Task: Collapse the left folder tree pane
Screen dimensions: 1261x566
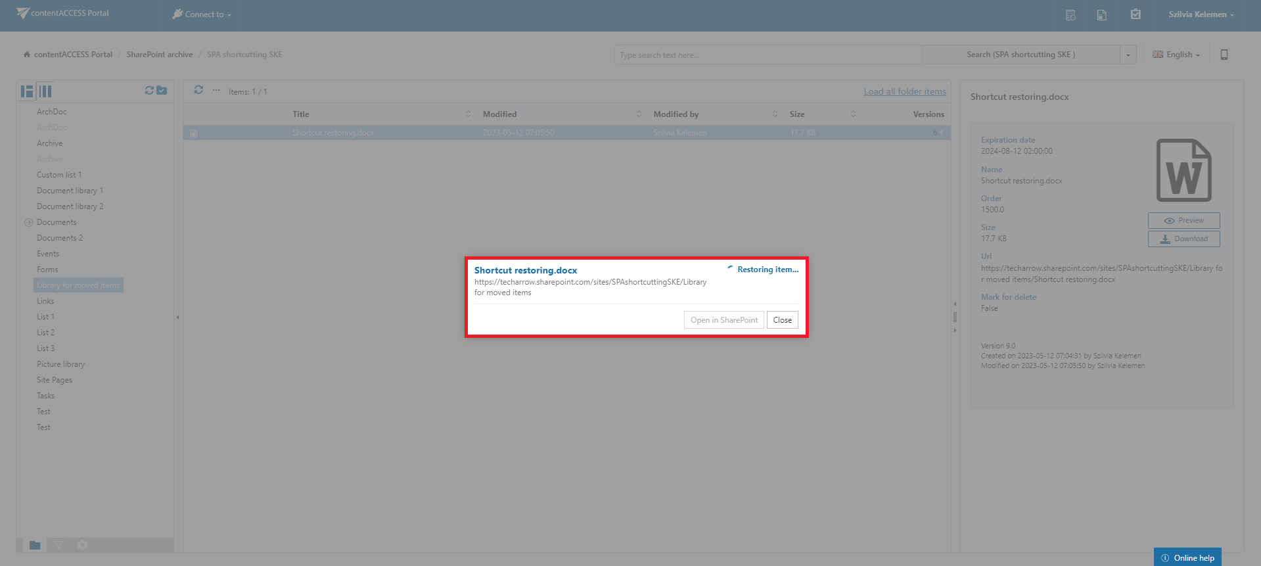Action: [177, 318]
